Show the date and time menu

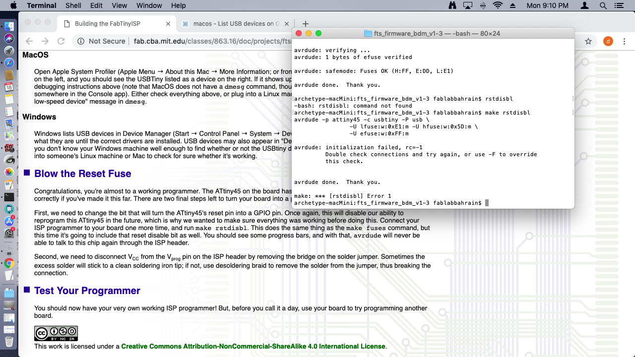(x=548, y=5)
